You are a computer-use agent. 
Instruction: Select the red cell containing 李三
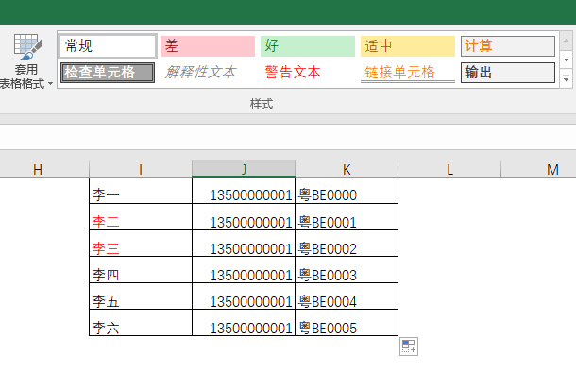(x=141, y=243)
